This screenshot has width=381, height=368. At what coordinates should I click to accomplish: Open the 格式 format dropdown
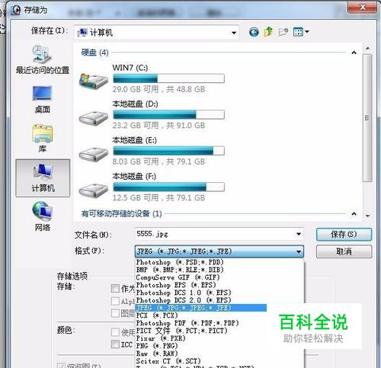(x=219, y=251)
